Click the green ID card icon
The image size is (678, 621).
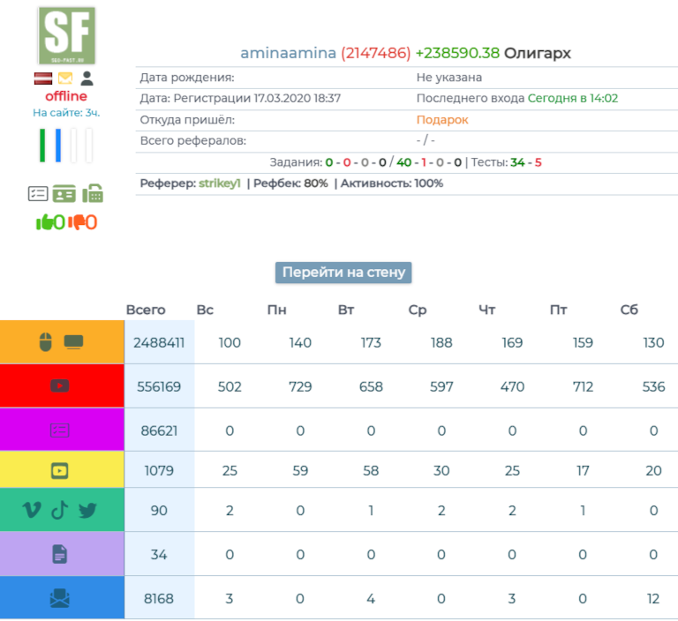pos(64,194)
